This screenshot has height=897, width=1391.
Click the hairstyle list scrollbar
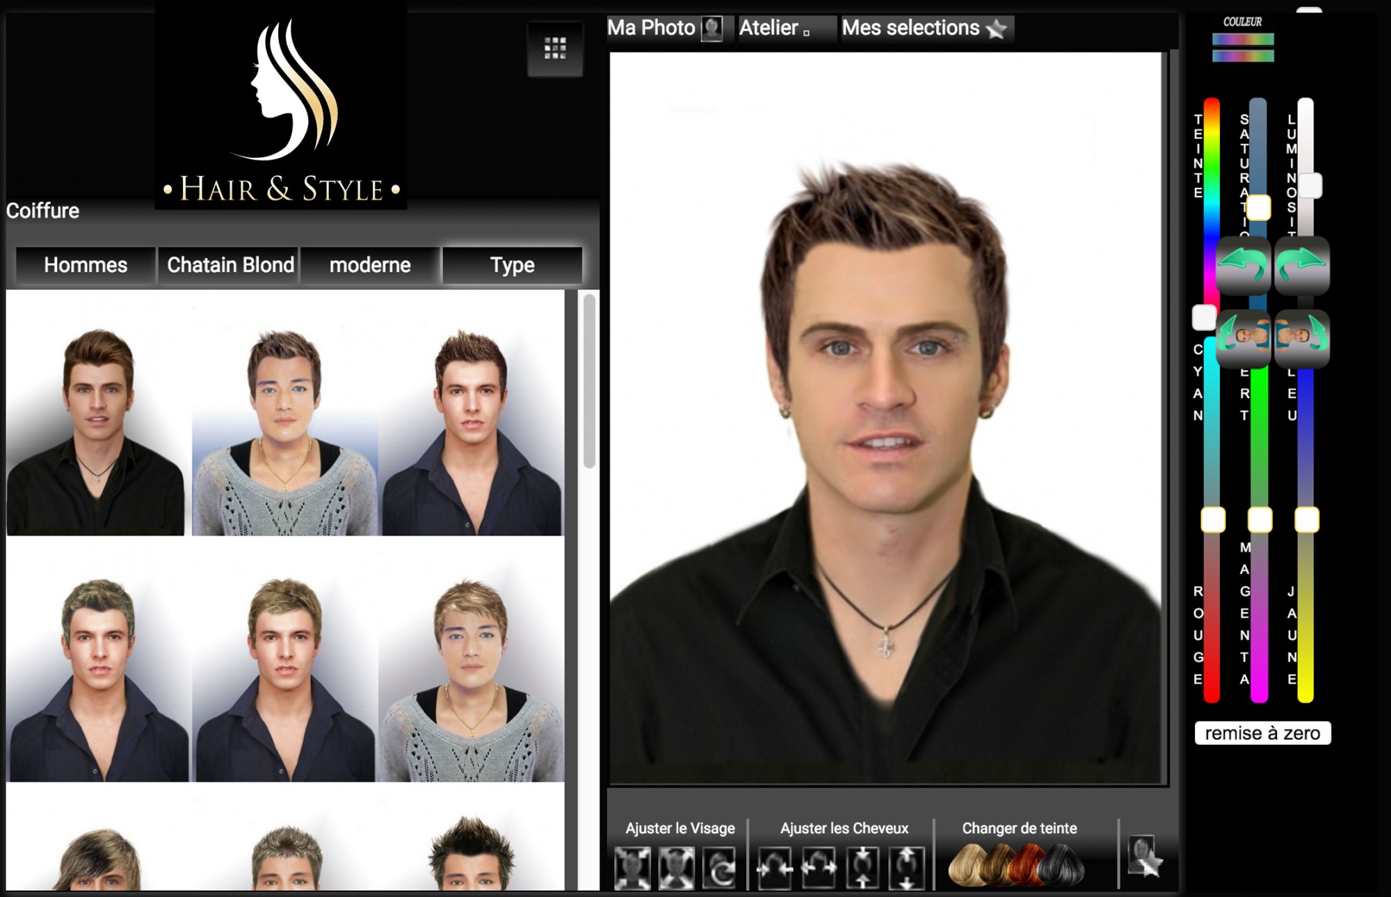click(x=589, y=381)
